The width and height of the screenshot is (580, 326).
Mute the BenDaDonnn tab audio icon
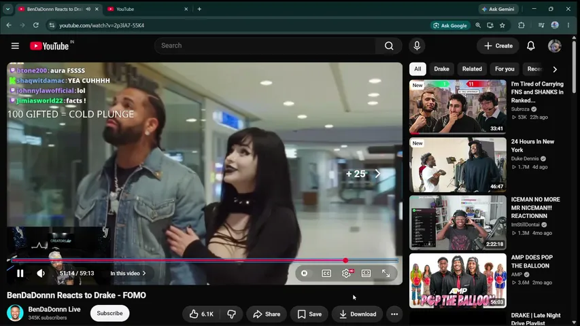pyautogui.click(x=88, y=10)
